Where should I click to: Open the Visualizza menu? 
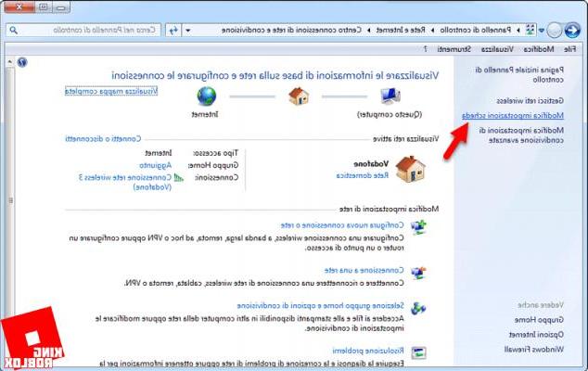(x=497, y=49)
